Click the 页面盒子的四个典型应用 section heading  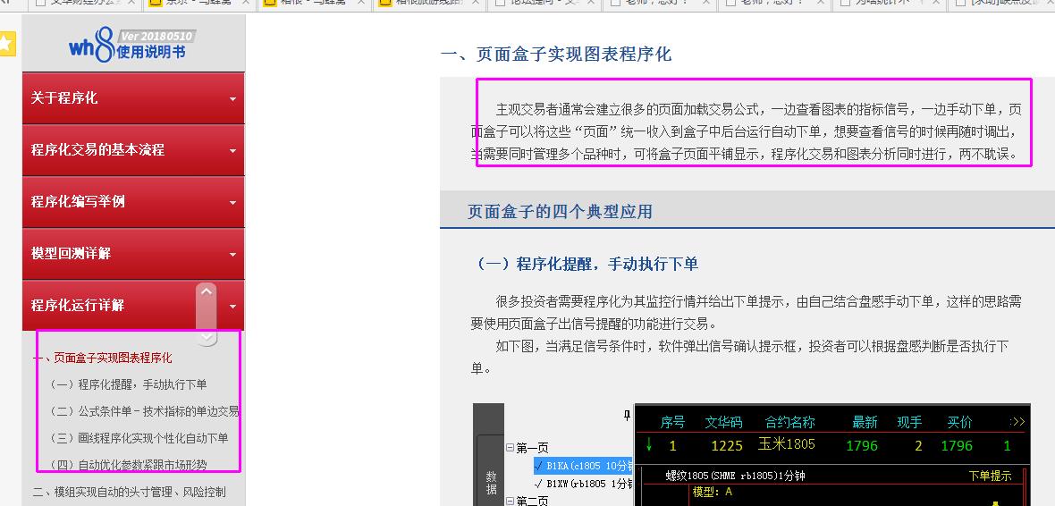click(560, 212)
